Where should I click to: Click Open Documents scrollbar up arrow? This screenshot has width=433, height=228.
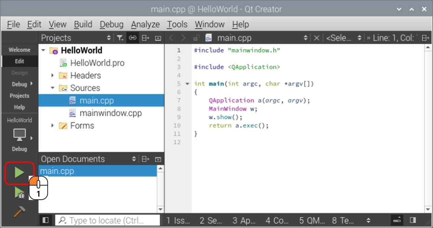click(x=161, y=169)
